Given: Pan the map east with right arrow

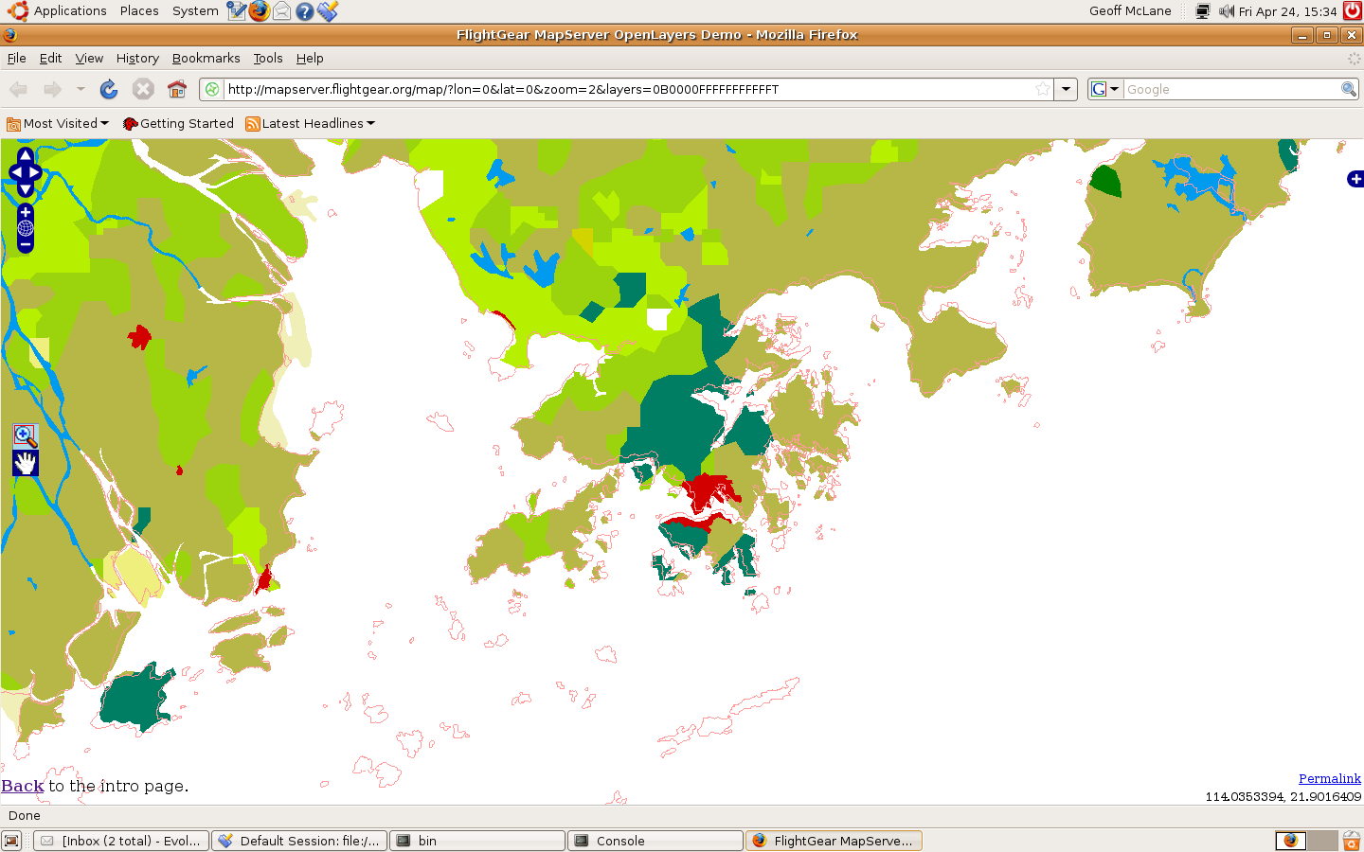Looking at the screenshot, I should pos(36,172).
